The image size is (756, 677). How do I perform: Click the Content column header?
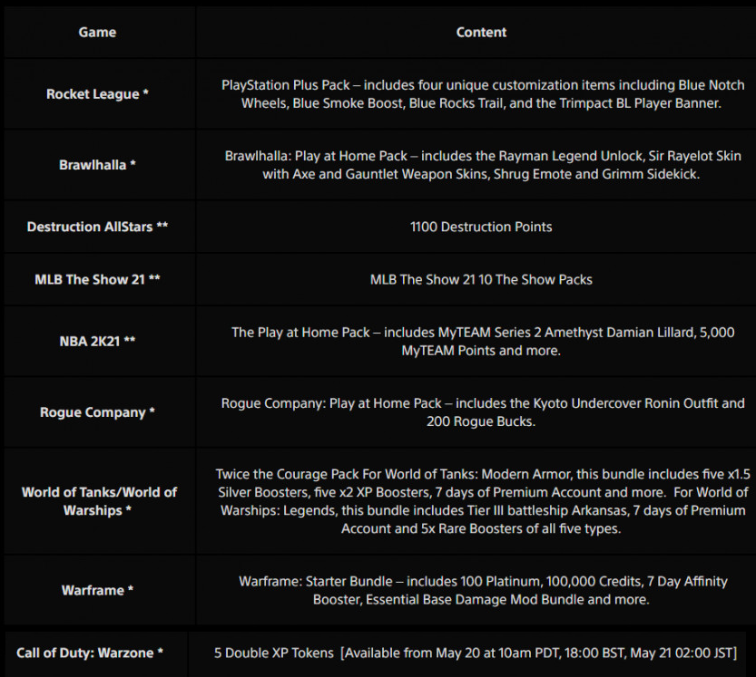tap(481, 33)
